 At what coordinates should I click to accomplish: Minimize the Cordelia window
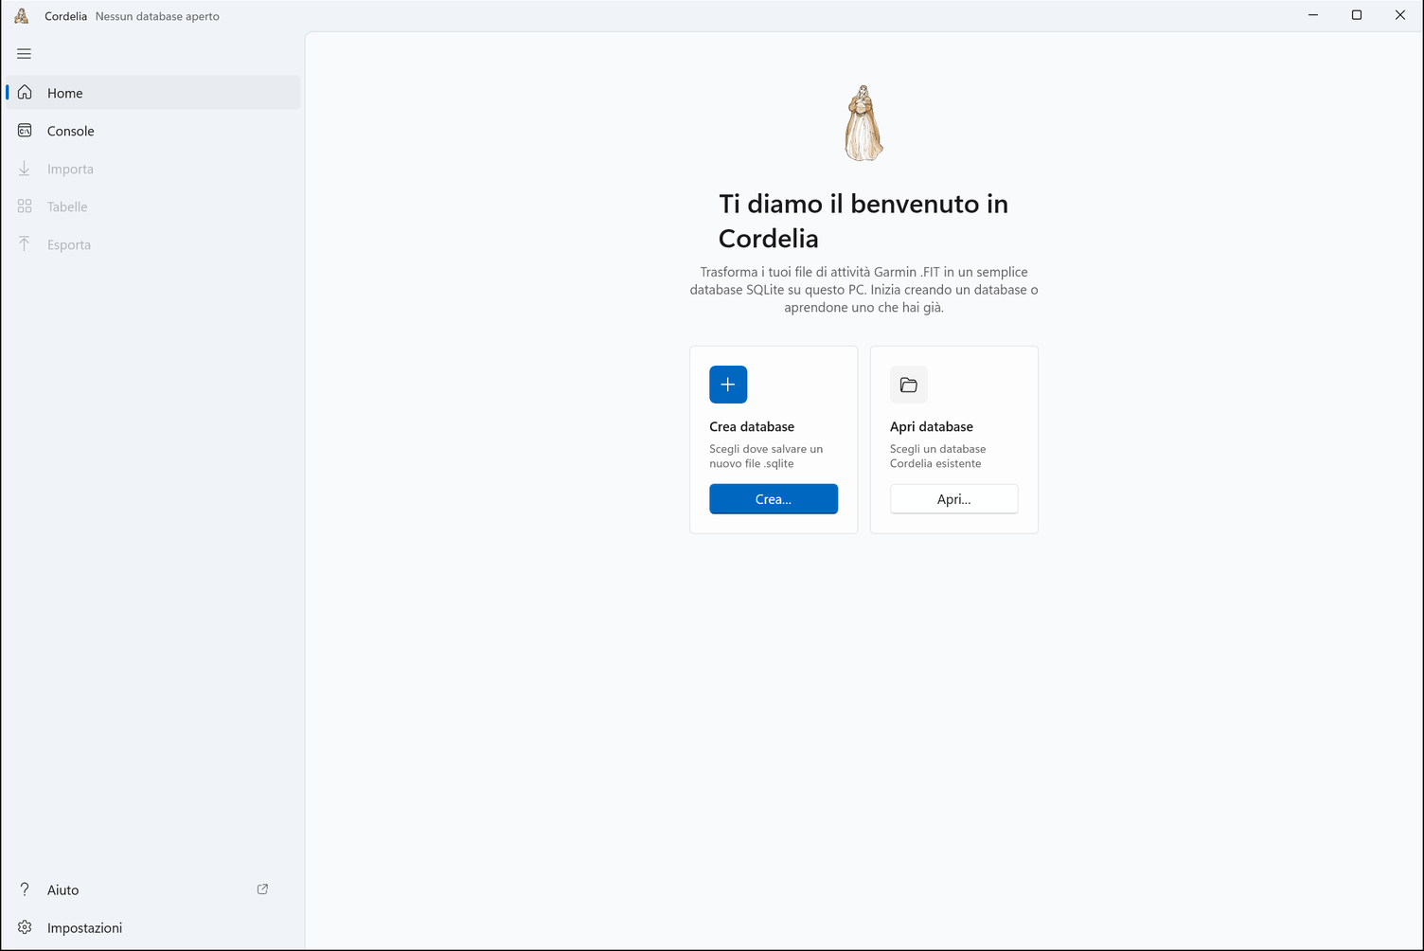pyautogui.click(x=1313, y=15)
